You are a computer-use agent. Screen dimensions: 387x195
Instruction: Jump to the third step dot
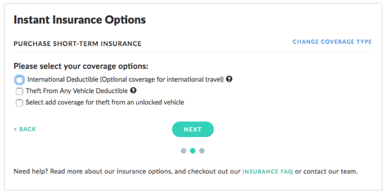[202, 151]
